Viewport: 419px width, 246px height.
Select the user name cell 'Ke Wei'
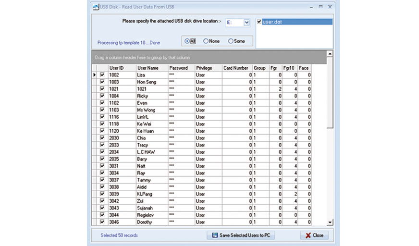click(152, 124)
